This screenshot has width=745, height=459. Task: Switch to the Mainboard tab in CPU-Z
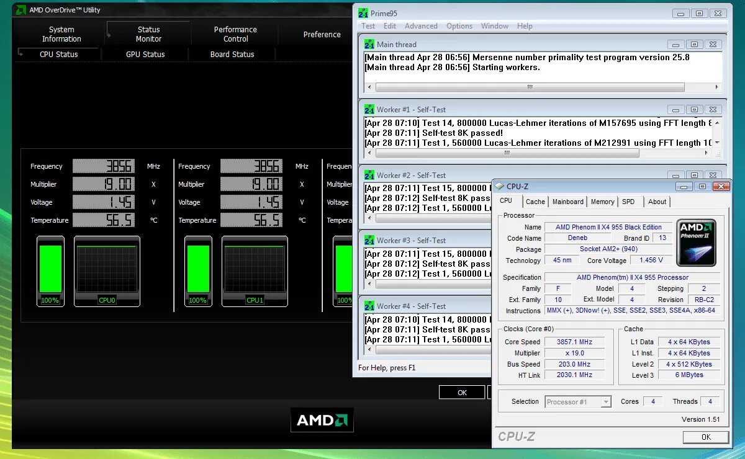568,202
